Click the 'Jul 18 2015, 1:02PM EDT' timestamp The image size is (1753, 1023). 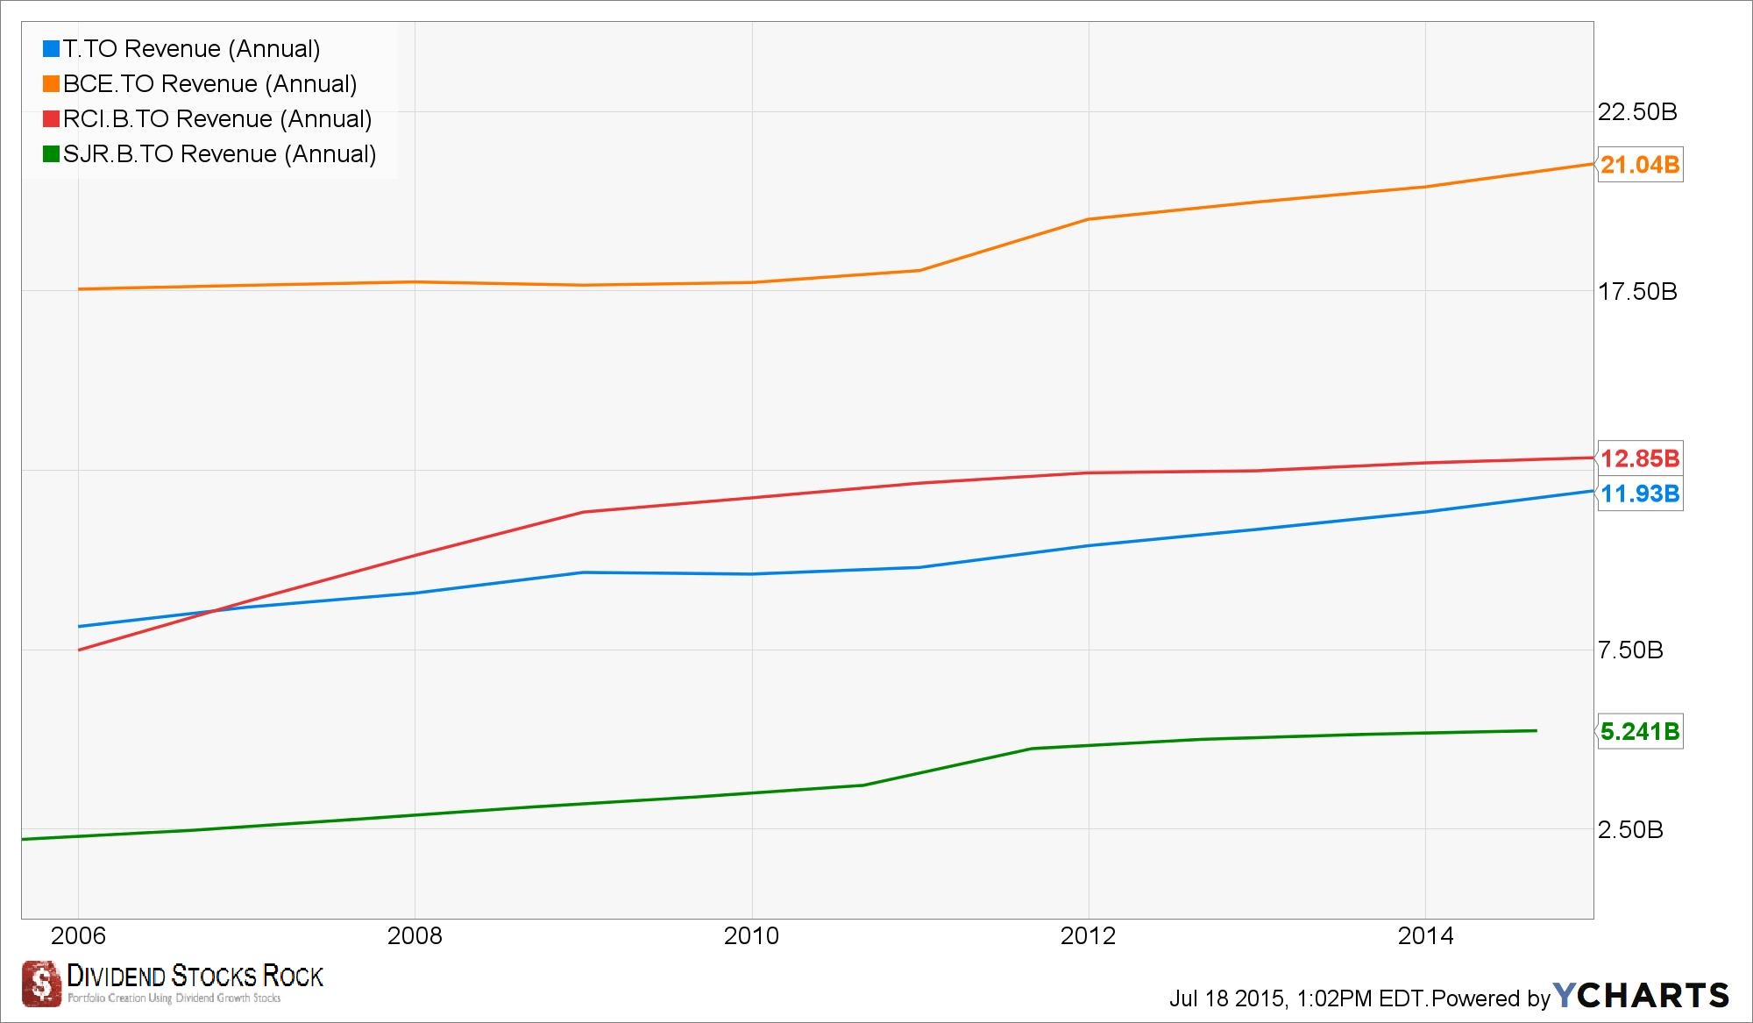[1298, 998]
